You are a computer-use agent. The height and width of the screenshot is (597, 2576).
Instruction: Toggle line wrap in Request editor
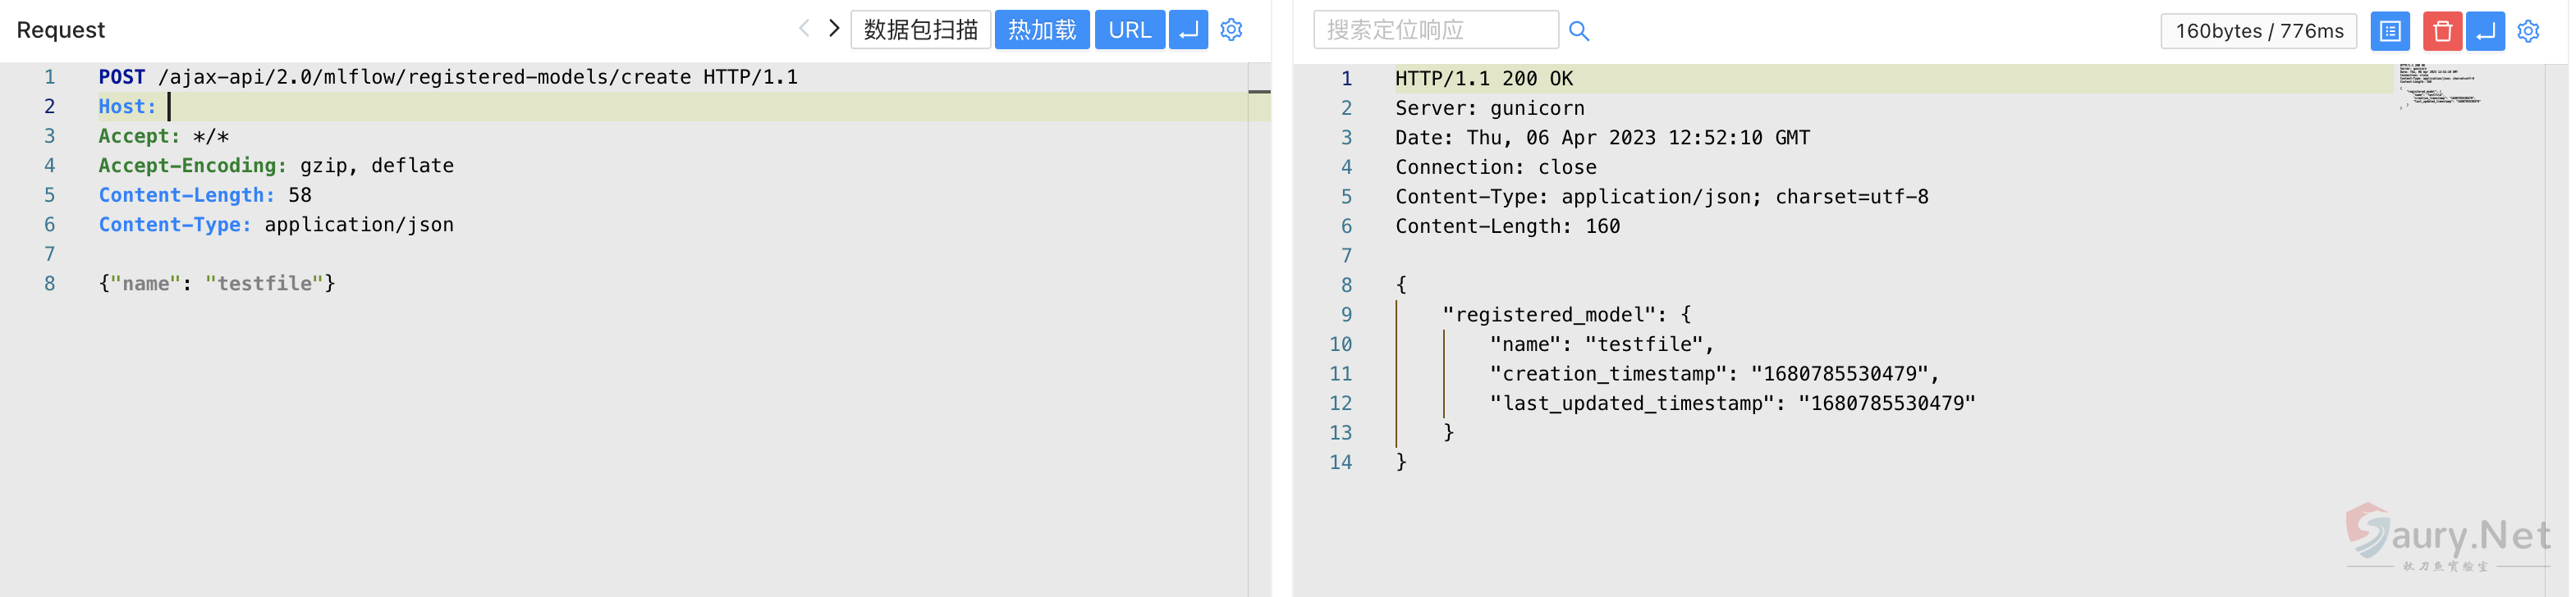pos(1188,30)
